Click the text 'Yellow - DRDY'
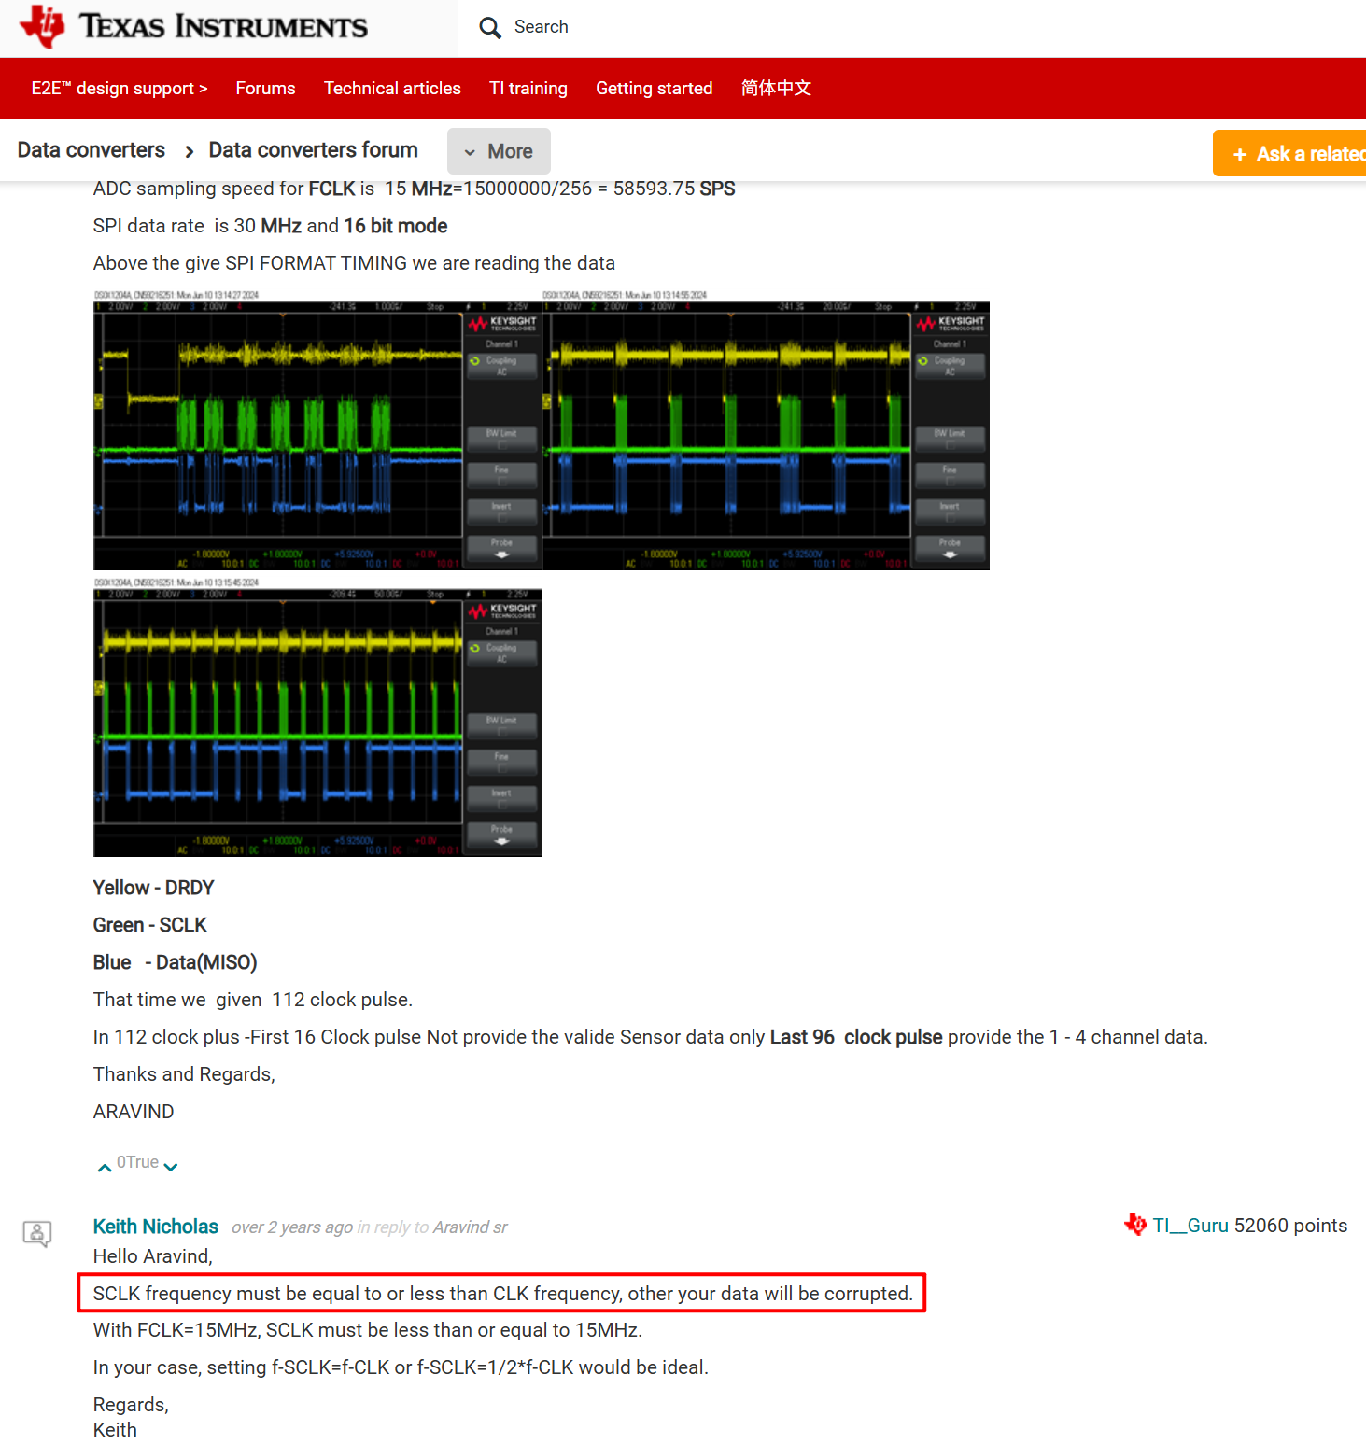 (154, 888)
